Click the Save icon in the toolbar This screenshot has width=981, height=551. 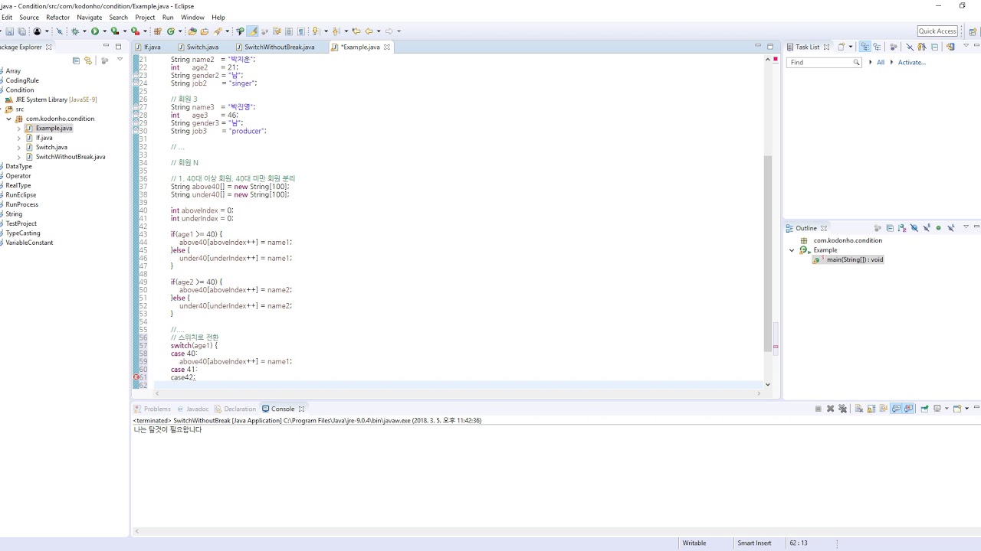[x=10, y=31]
